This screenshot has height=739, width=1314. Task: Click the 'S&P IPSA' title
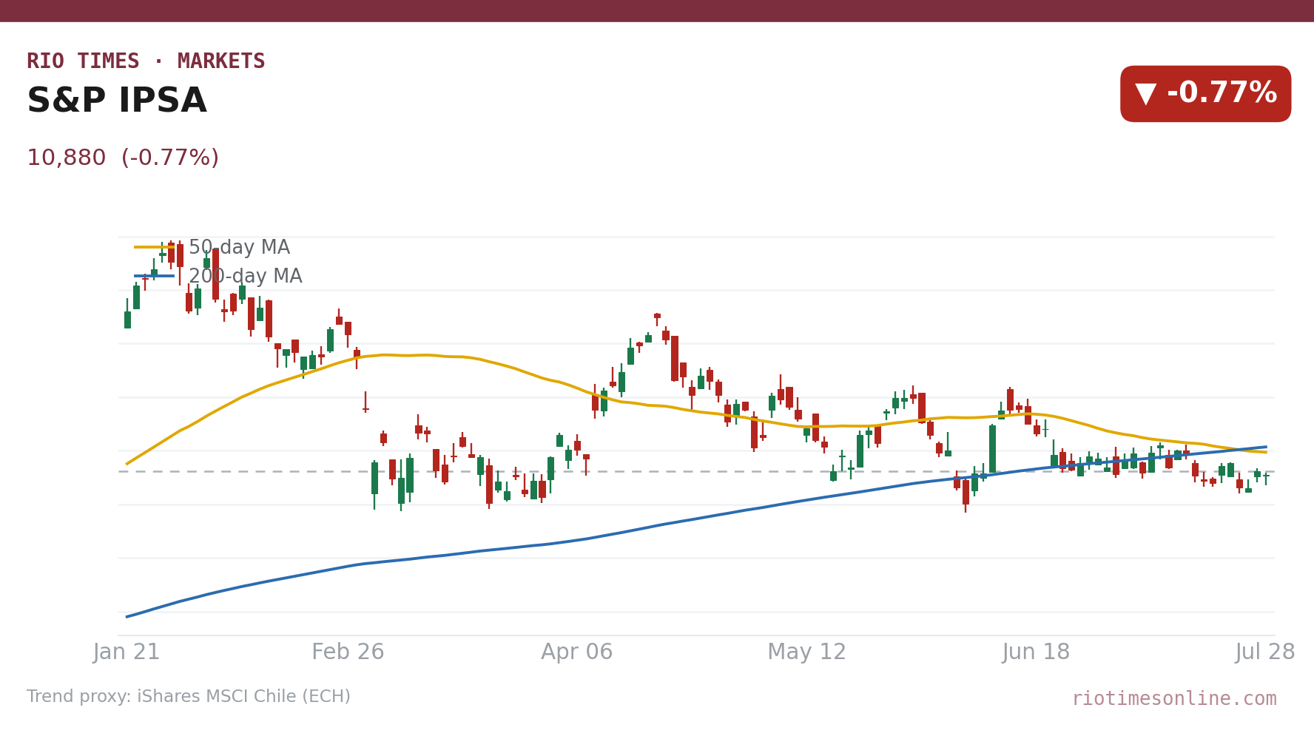tap(117, 101)
